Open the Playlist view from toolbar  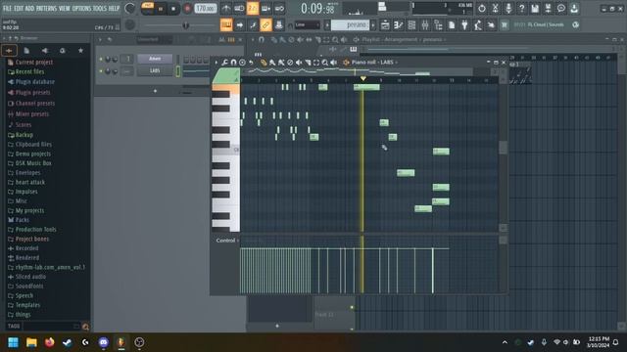[x=385, y=24]
